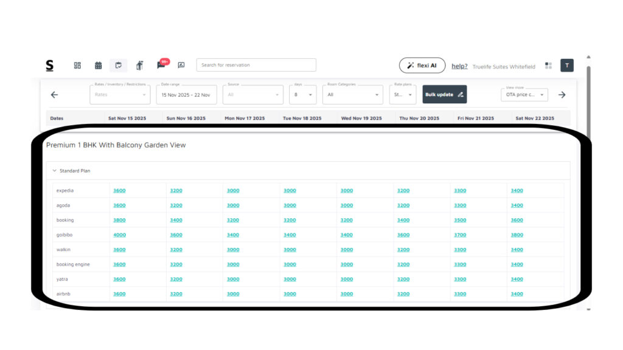Screen dimensions: 623x350
Task: Go to previous dates with the left arrow
Action: [x=54, y=95]
